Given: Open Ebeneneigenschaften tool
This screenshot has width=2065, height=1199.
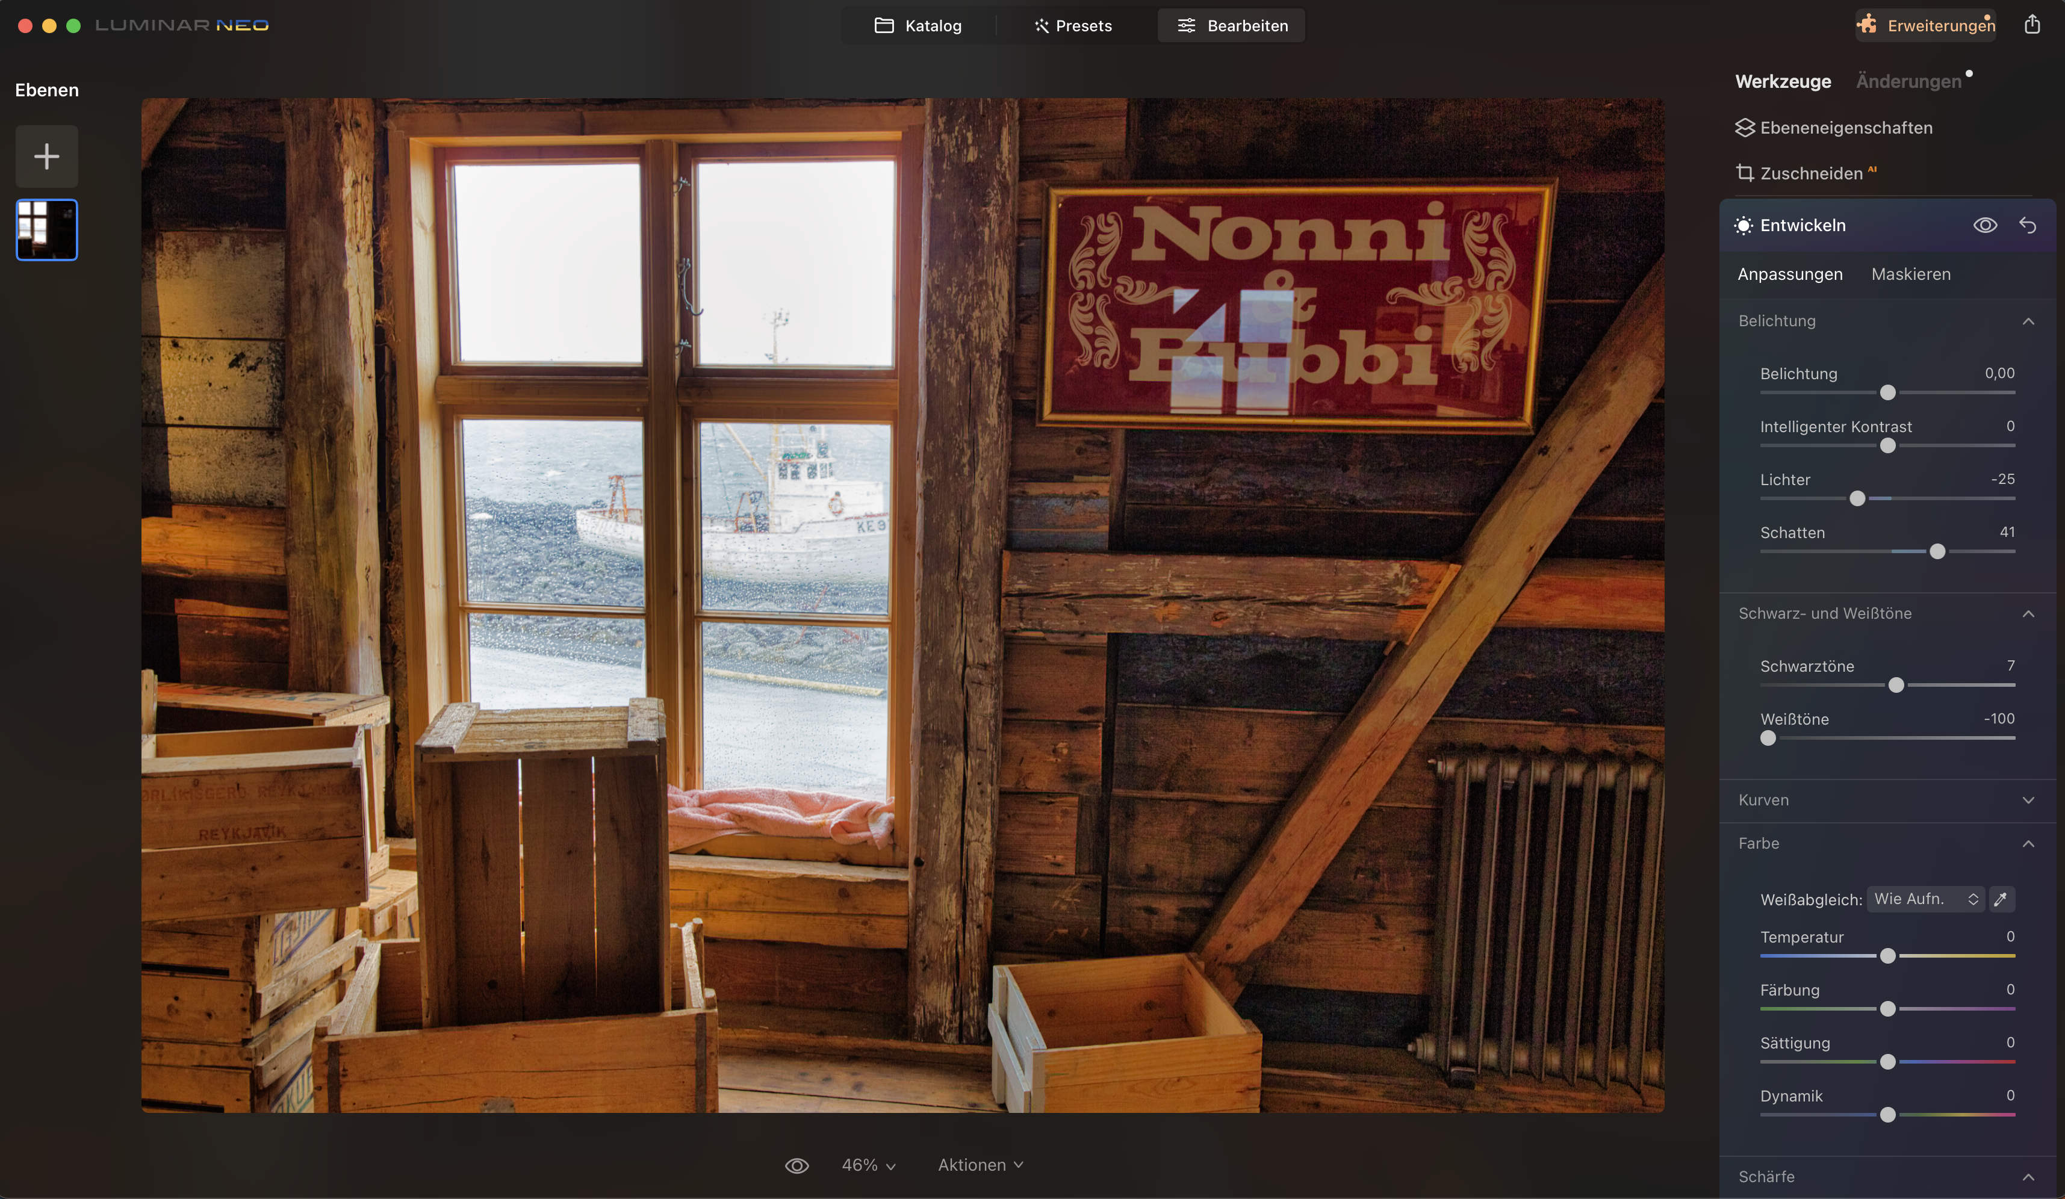Looking at the screenshot, I should click(1834, 128).
